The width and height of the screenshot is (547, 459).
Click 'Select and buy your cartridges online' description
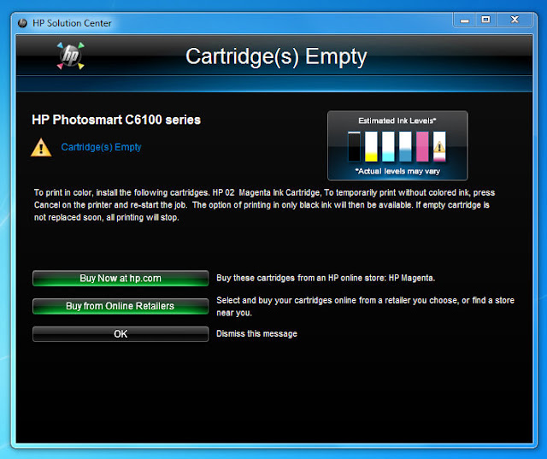(x=365, y=307)
